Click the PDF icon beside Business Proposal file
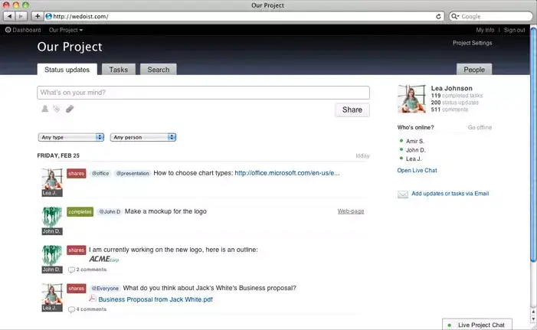 [x=93, y=298]
